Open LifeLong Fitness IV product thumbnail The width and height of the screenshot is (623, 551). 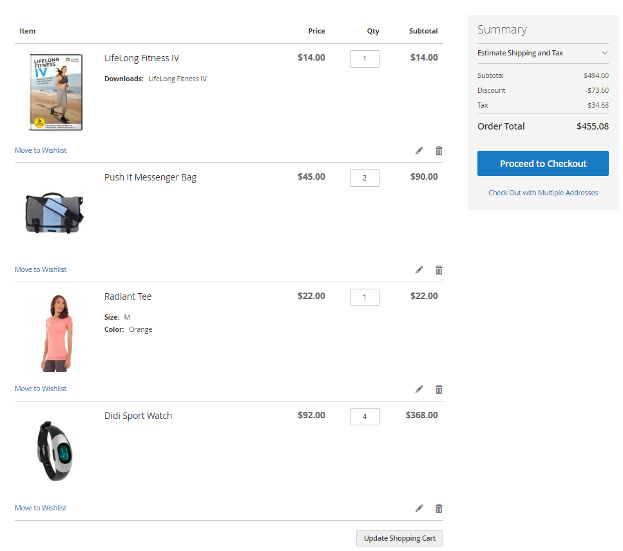point(55,92)
